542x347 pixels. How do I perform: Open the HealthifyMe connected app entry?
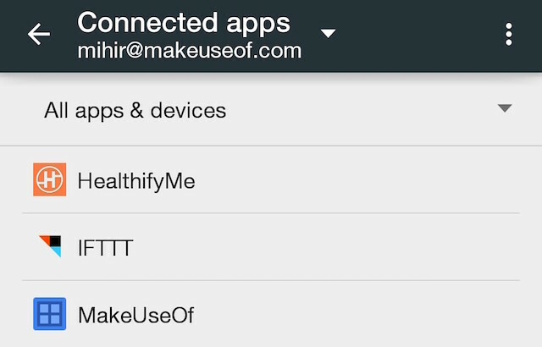pyautogui.click(x=271, y=179)
